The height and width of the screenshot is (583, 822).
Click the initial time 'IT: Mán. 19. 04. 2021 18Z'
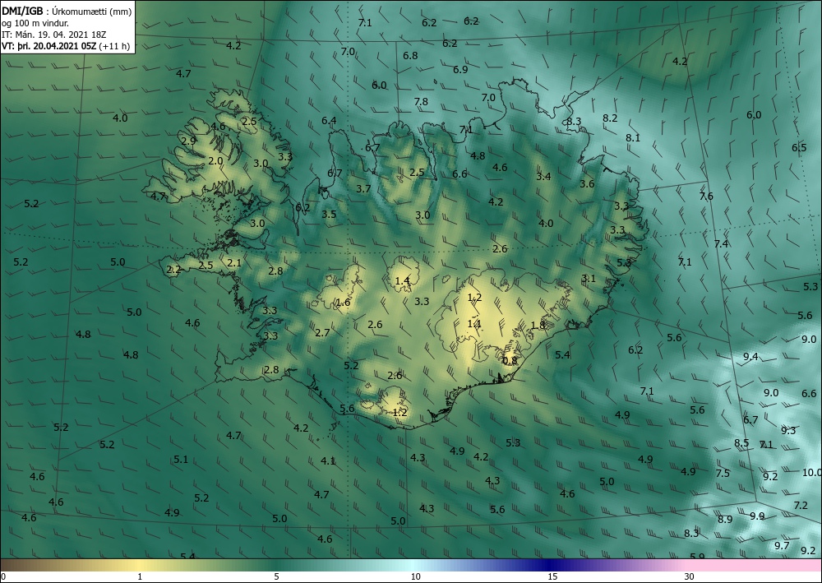point(54,35)
